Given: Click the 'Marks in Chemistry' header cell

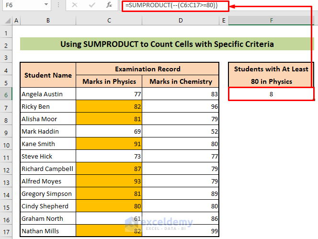Looking at the screenshot, I should coord(181,81).
